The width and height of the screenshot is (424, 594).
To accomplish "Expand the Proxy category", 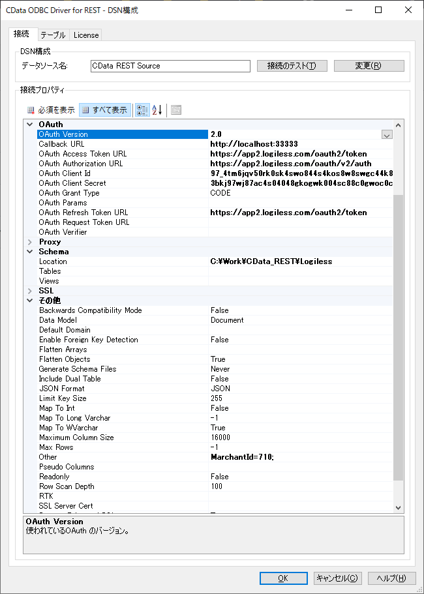I will pyautogui.click(x=30, y=242).
